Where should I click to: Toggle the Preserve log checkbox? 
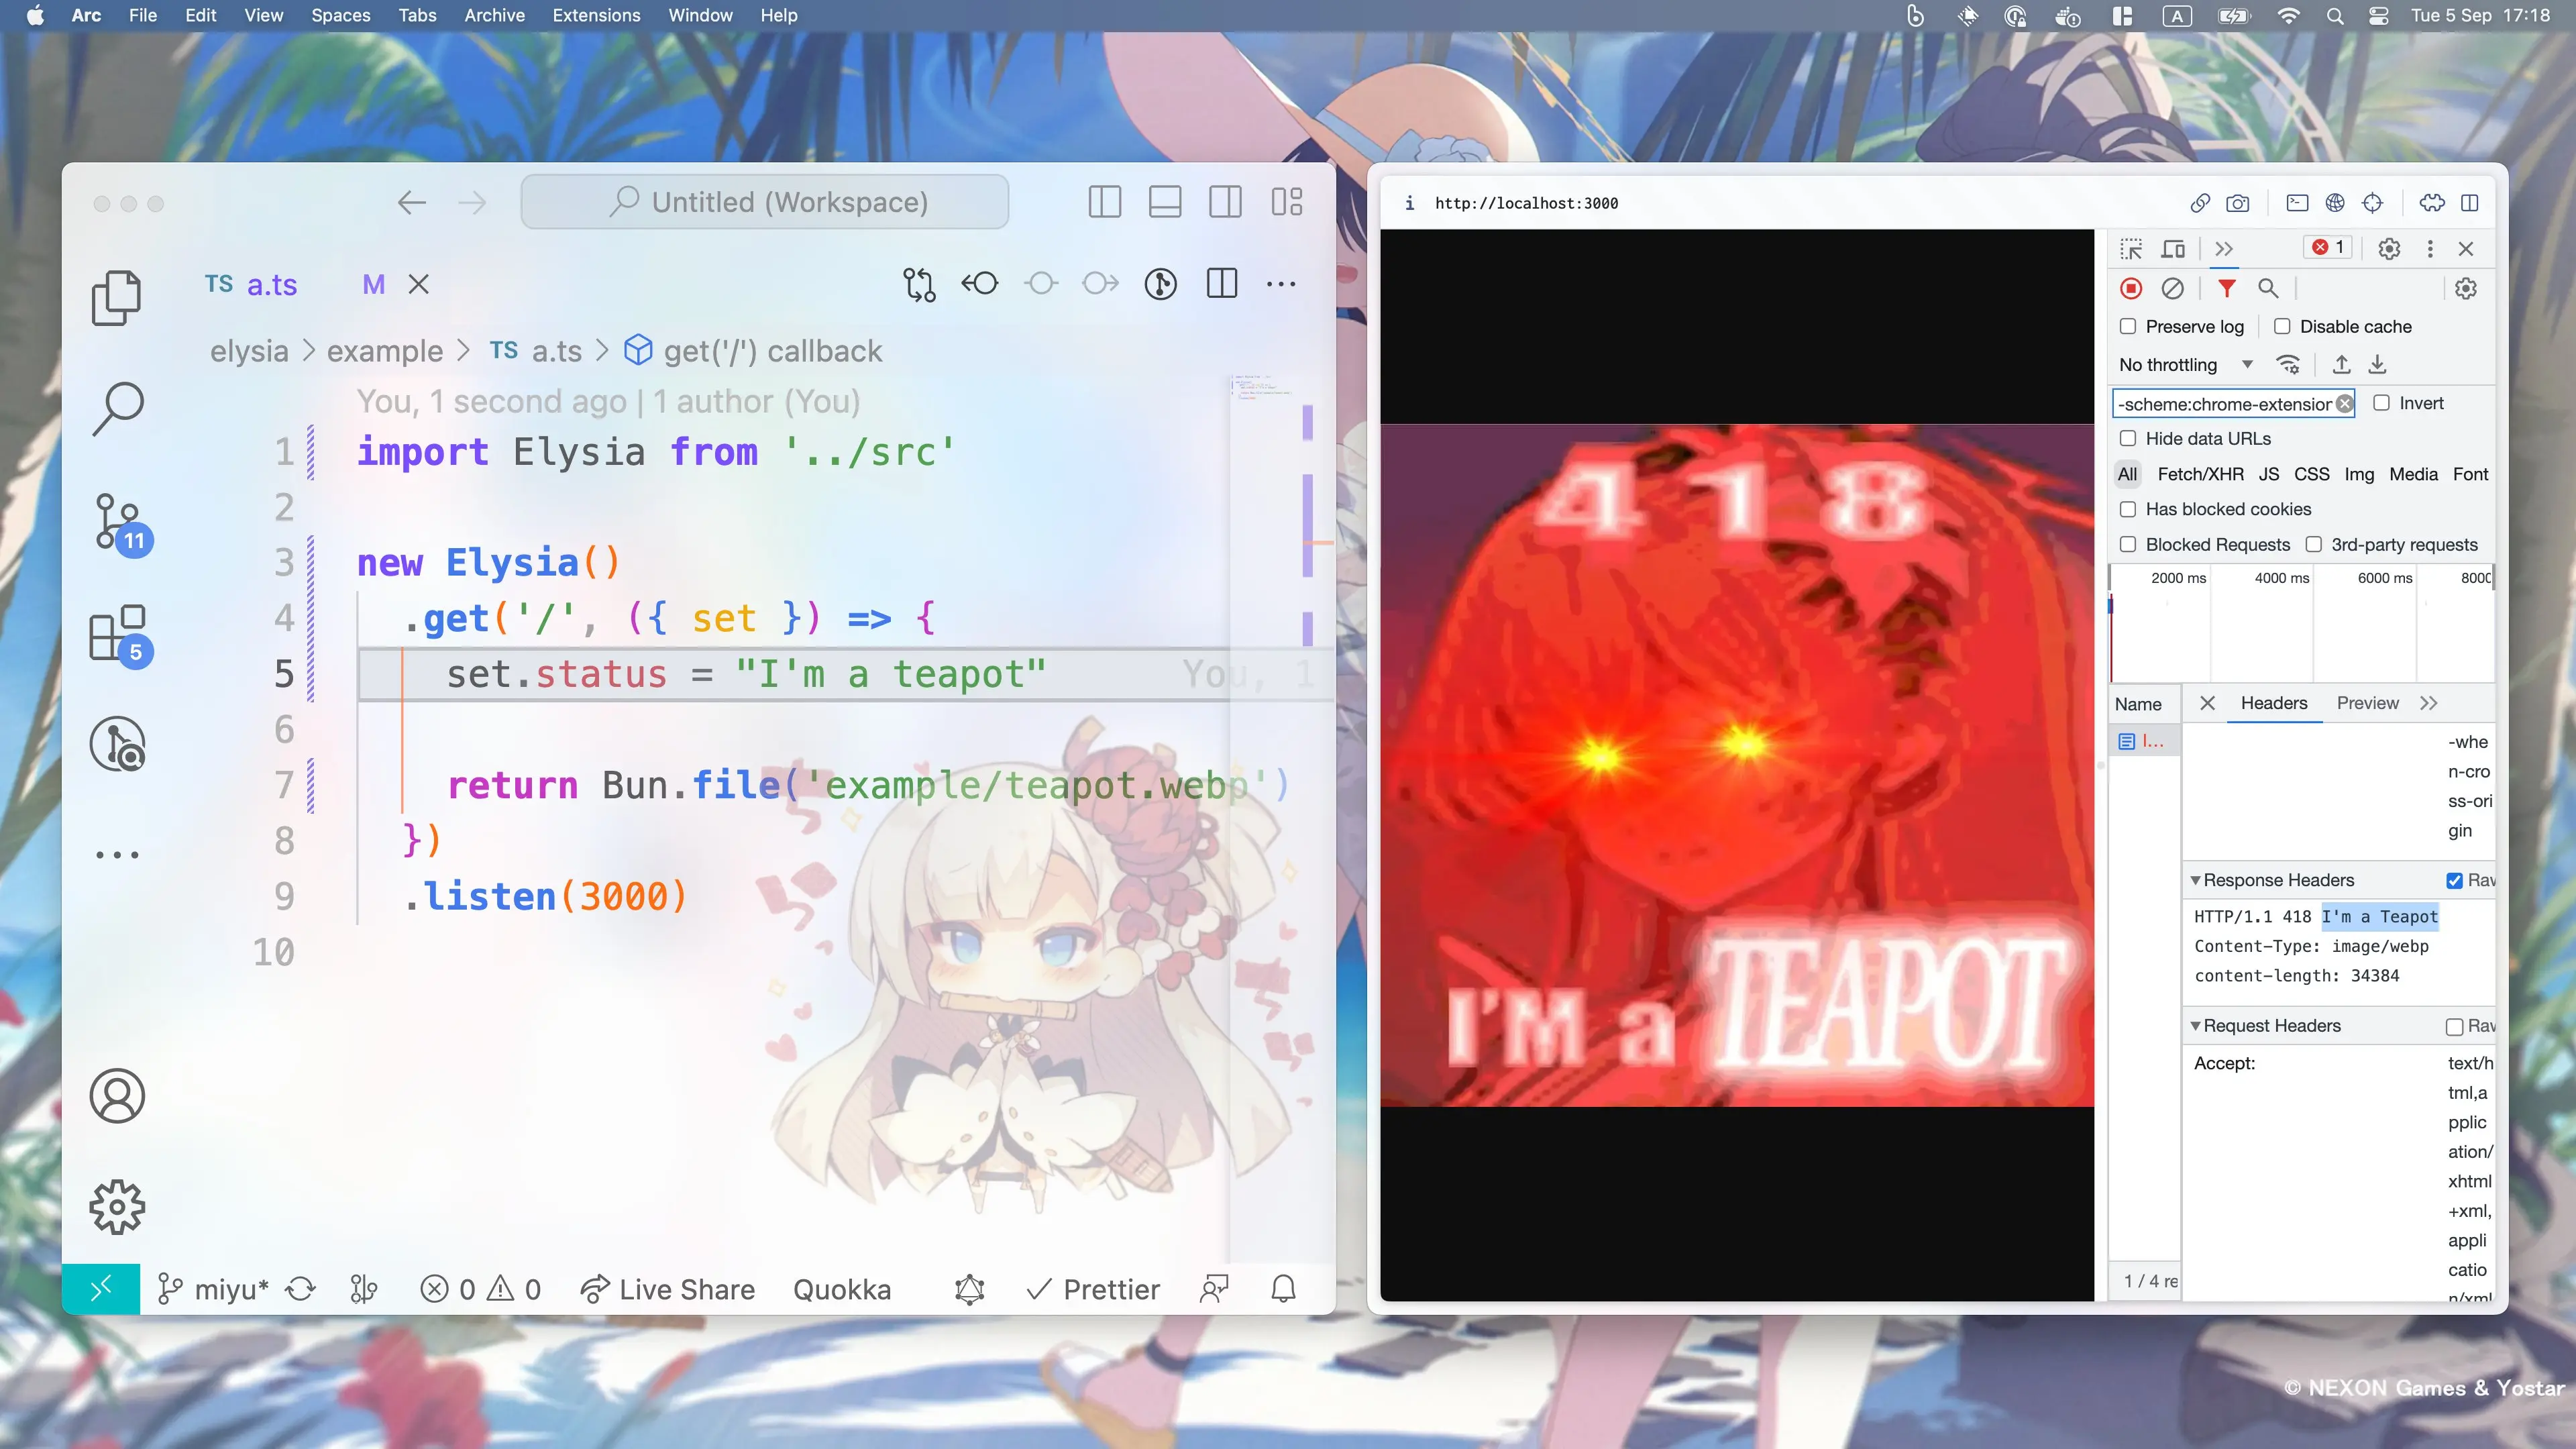2130,325
